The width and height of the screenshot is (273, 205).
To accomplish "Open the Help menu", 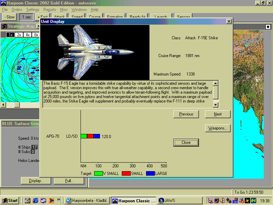I will coord(95,10).
